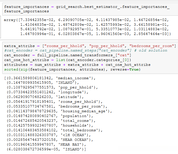
Task: Click the sorted zip code line
Action: (x=72, y=69)
